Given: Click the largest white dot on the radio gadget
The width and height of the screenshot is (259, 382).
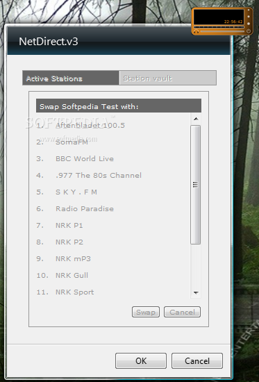Looking at the screenshot, I should click(249, 24).
